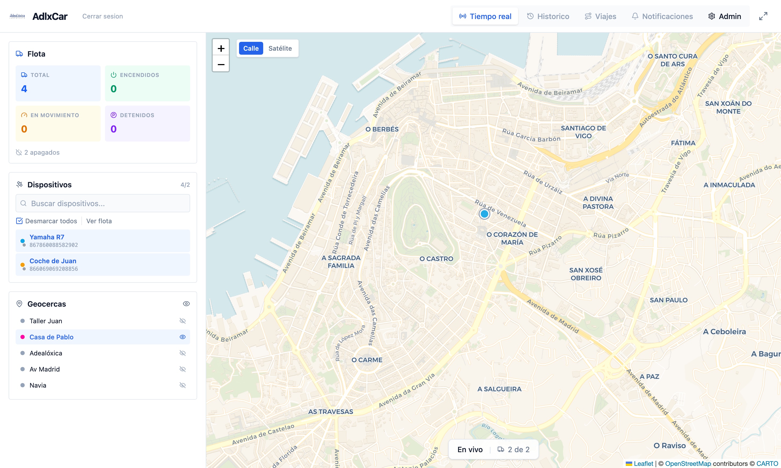Select the Coche de Juan device
Viewport: 781px width, 468px height.
(x=103, y=265)
